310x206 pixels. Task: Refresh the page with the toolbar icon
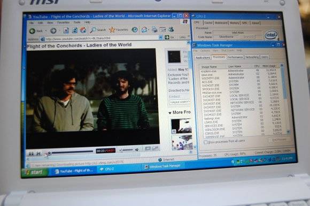[75, 30]
